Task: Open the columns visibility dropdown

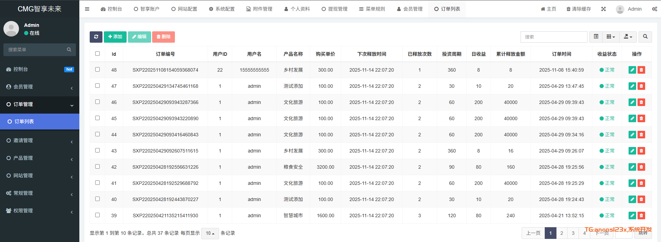Action: point(611,37)
